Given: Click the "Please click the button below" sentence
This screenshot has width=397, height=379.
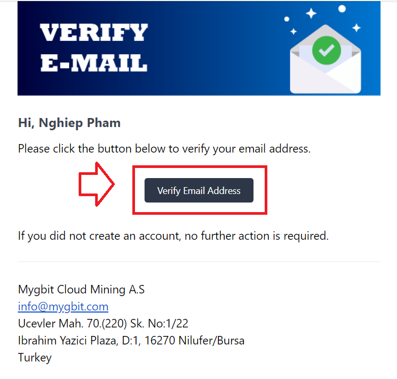Looking at the screenshot, I should [164, 149].
